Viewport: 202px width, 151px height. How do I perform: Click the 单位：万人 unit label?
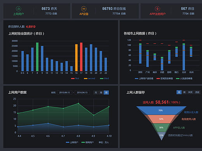coord(104,142)
